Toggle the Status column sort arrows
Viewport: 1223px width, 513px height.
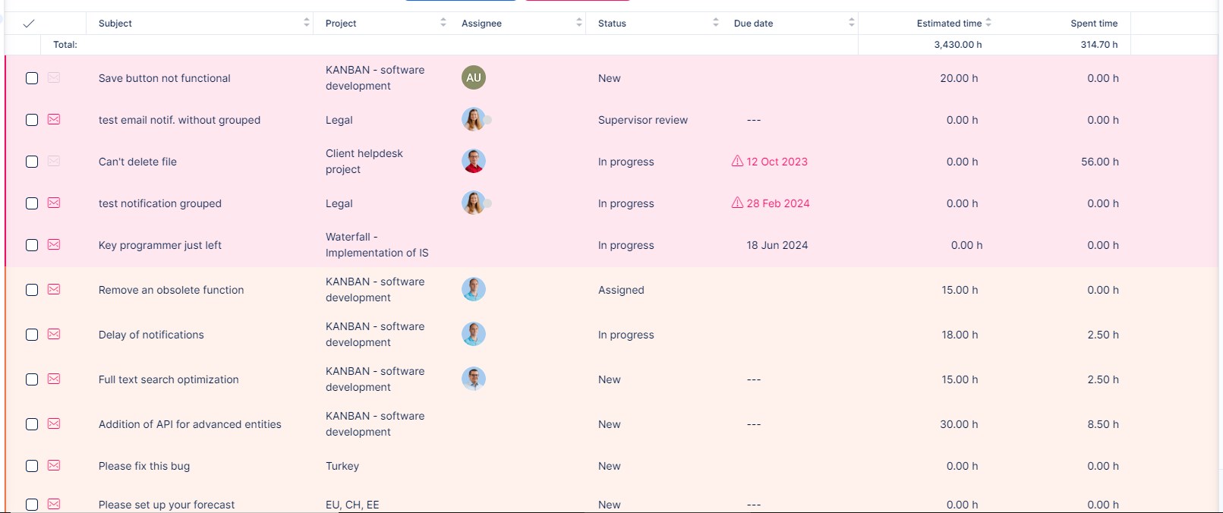click(715, 23)
